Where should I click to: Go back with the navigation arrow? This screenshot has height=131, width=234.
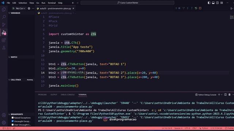tap(73, 3)
